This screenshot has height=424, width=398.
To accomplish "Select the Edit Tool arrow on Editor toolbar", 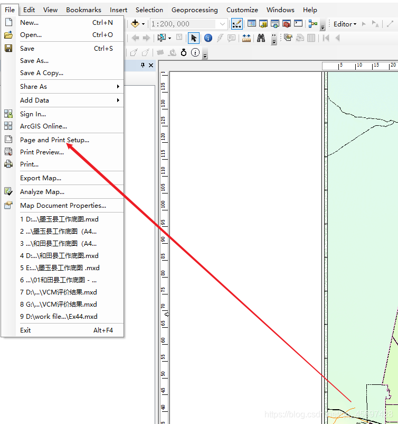I will (x=364, y=24).
